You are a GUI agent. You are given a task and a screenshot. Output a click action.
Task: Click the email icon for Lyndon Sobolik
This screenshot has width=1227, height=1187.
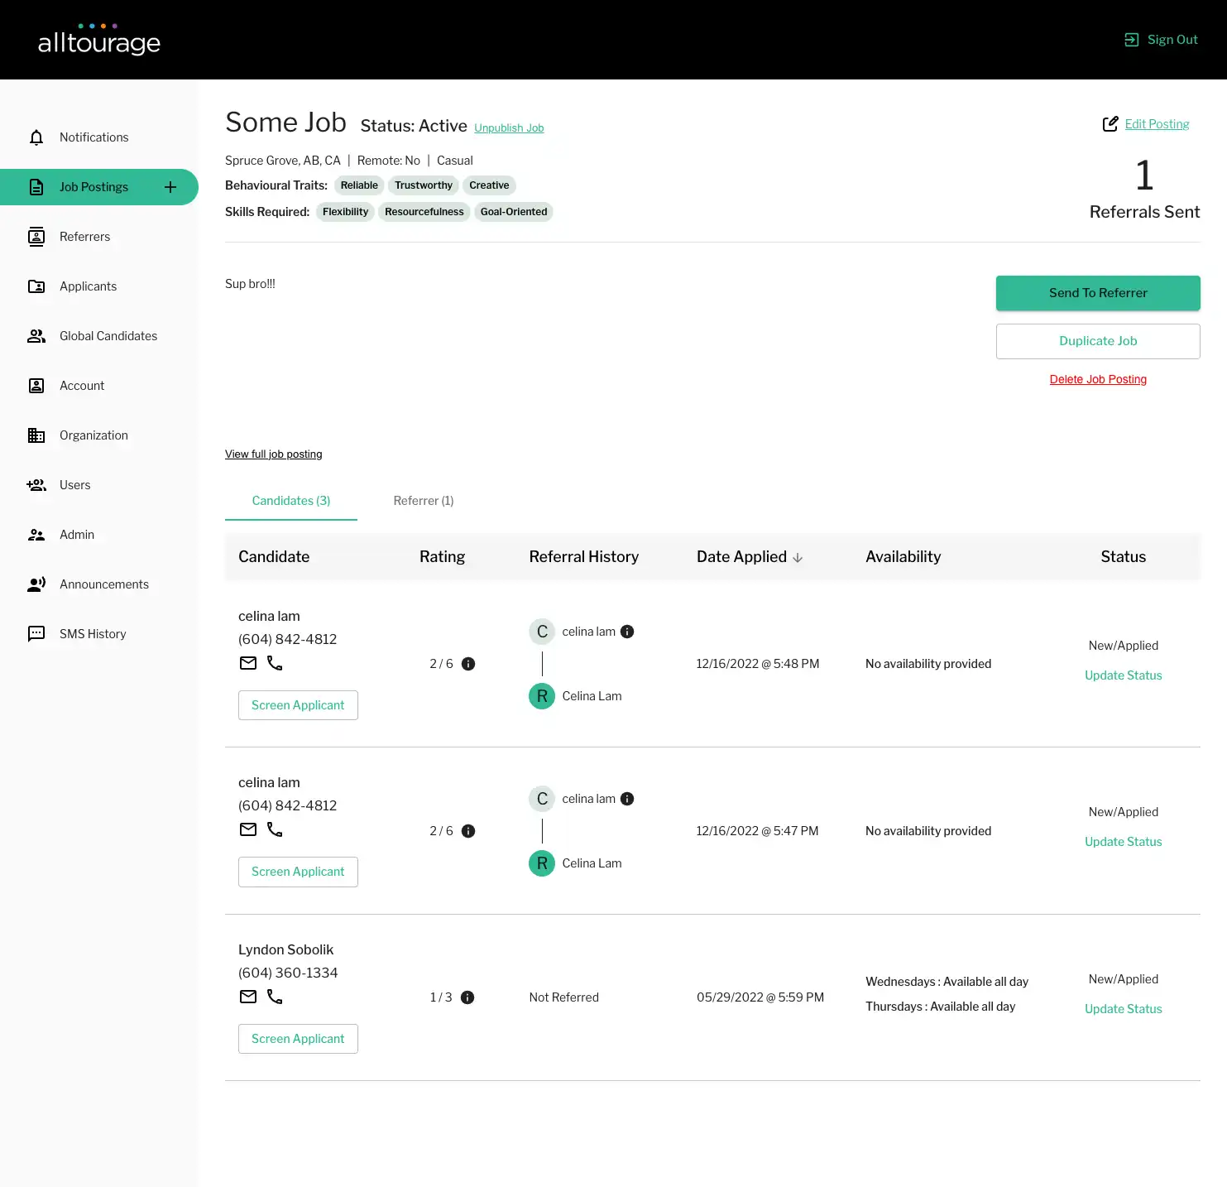[248, 997]
